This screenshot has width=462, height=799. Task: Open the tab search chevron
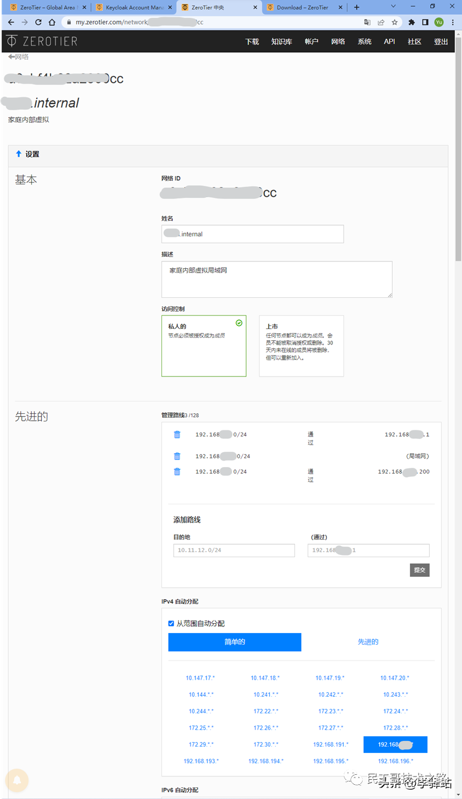[393, 7]
